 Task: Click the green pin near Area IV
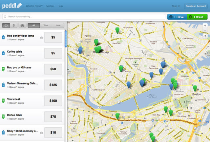pyautogui.click(x=121, y=68)
